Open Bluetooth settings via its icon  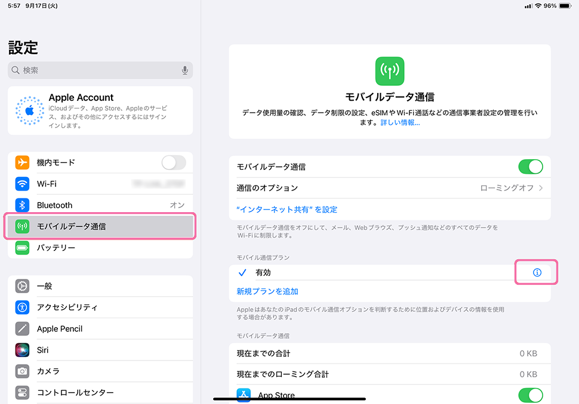[23, 205]
